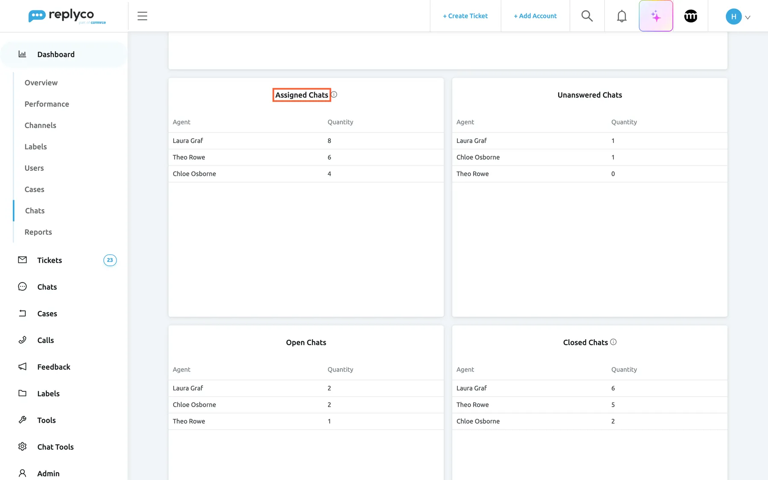Click the Dashboard menu label
Screen dimensions: 768x480
click(56, 54)
